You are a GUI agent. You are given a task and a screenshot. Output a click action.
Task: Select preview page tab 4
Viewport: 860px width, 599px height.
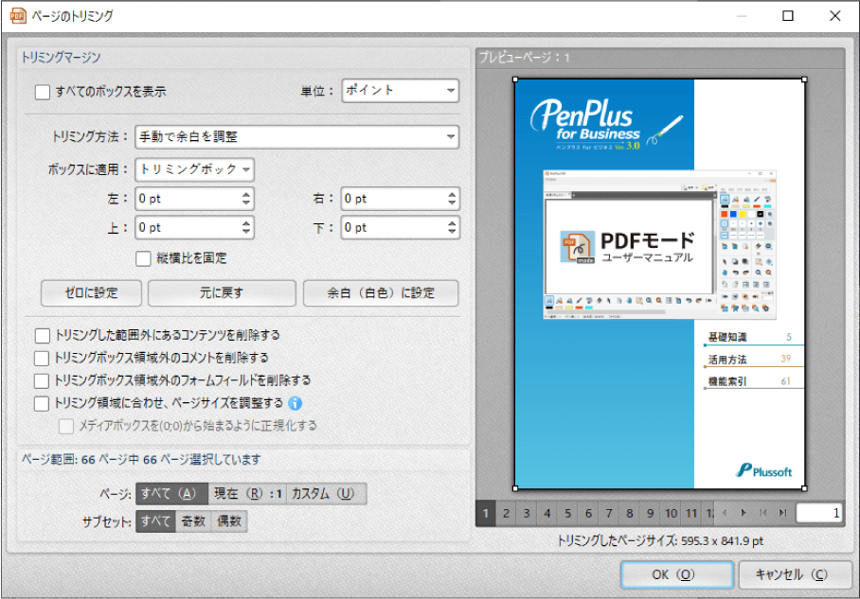[546, 514]
